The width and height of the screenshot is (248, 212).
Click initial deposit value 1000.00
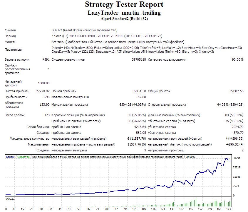[44, 83]
